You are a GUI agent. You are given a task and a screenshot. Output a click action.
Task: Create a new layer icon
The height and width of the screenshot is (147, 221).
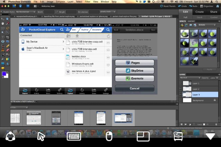coord(182,125)
